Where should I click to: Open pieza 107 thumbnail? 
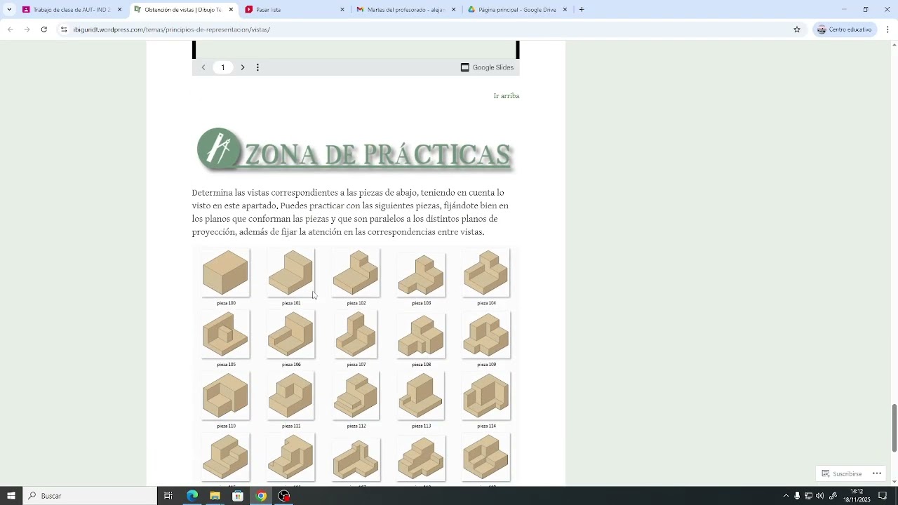[x=356, y=334]
